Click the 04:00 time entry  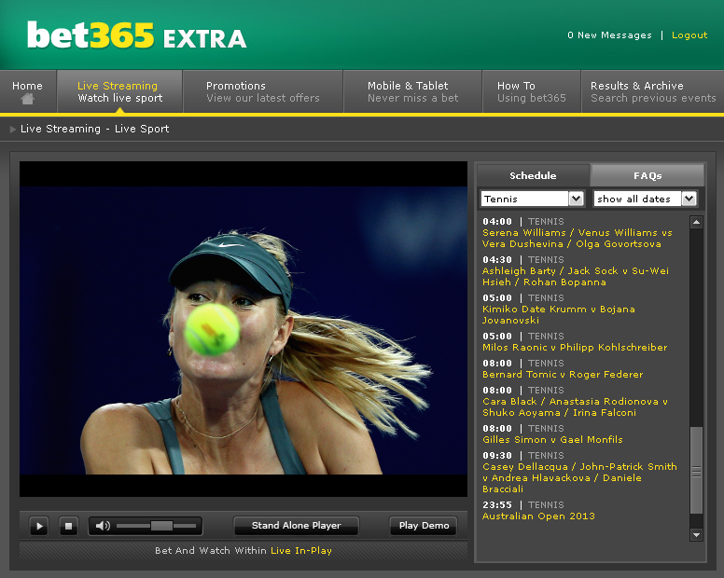click(497, 222)
